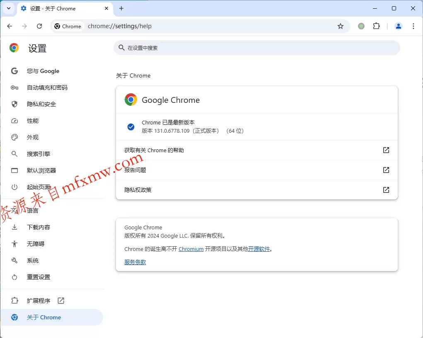Reload the current page
This screenshot has width=423, height=338.
click(x=39, y=26)
